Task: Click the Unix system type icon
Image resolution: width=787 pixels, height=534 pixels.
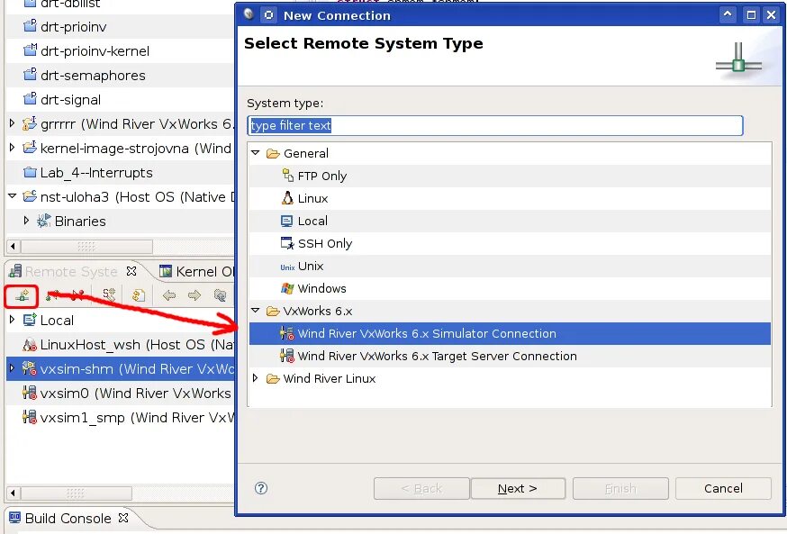Action: point(287,267)
